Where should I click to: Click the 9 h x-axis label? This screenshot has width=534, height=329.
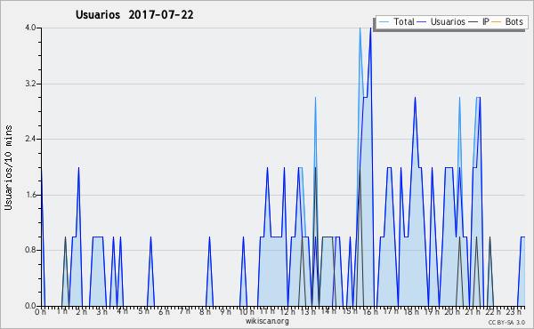point(225,312)
